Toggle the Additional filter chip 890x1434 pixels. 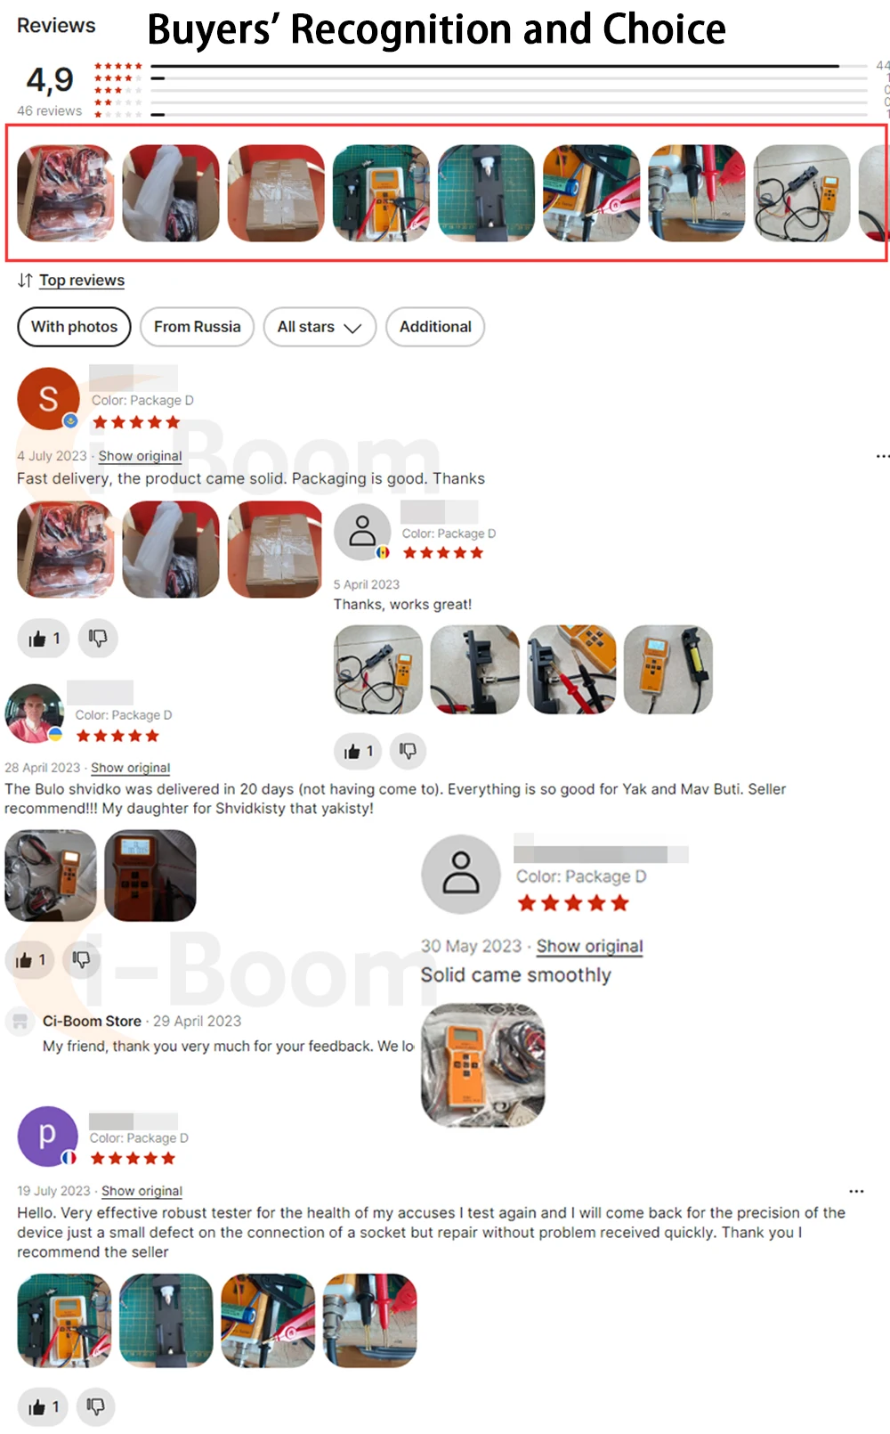click(435, 327)
